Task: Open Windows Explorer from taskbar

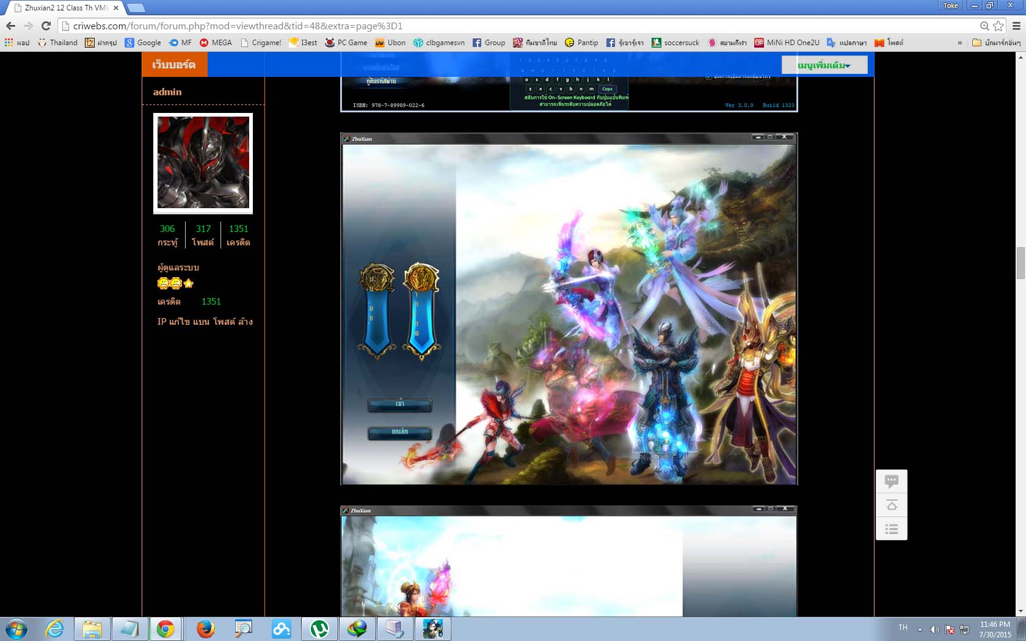Action: [92, 629]
